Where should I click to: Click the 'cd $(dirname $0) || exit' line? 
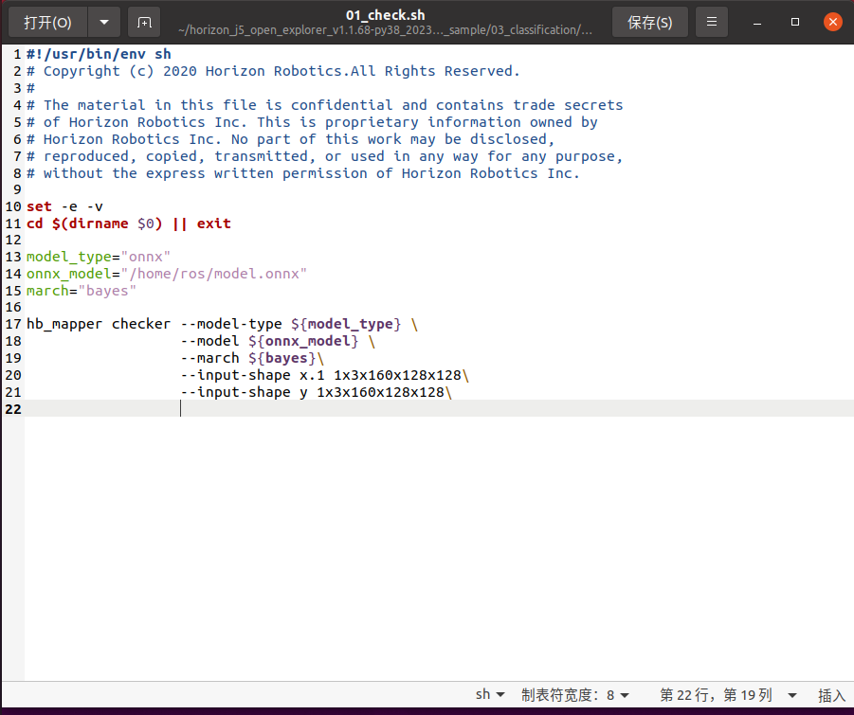pyautogui.click(x=129, y=223)
